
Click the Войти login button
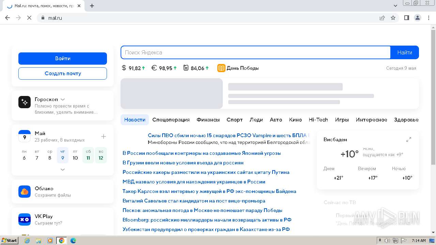(63, 59)
